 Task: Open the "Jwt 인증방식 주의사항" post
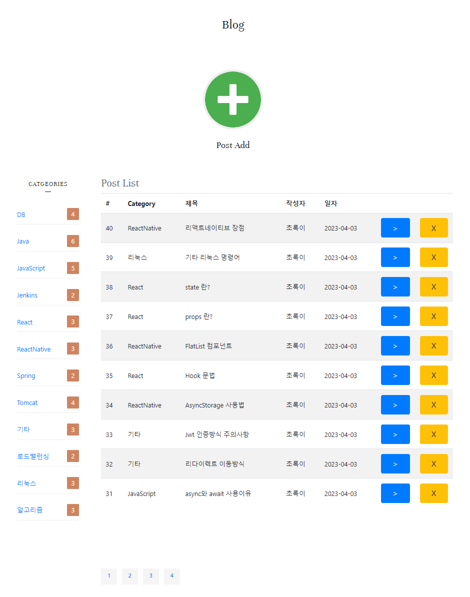coord(395,434)
